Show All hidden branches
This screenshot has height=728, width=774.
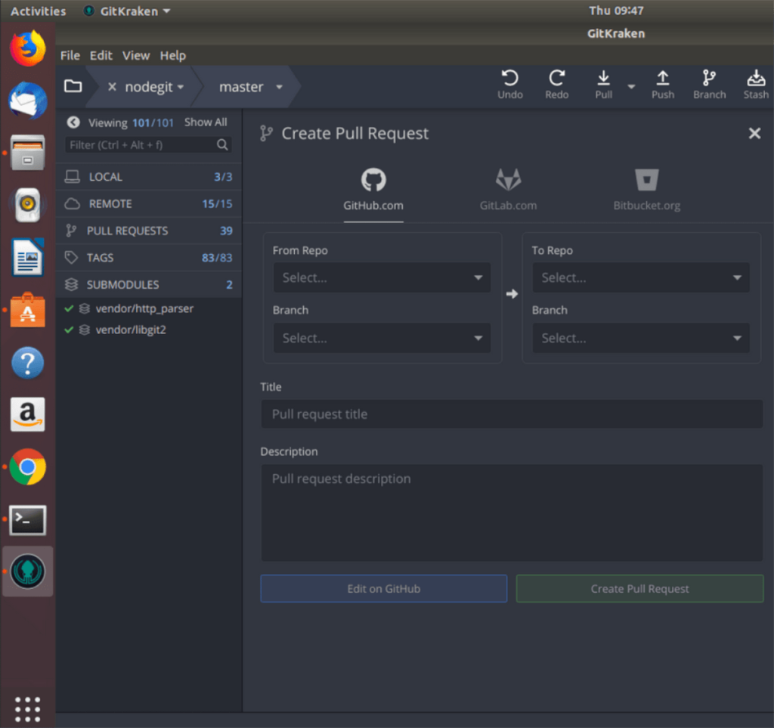pos(205,122)
